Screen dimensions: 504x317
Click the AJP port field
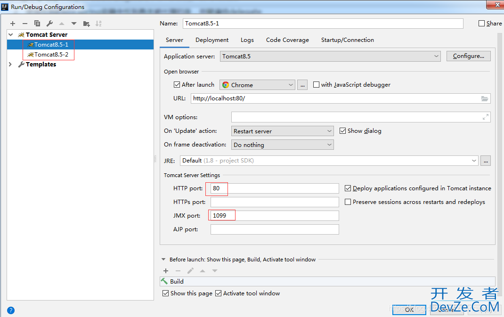[x=275, y=229]
